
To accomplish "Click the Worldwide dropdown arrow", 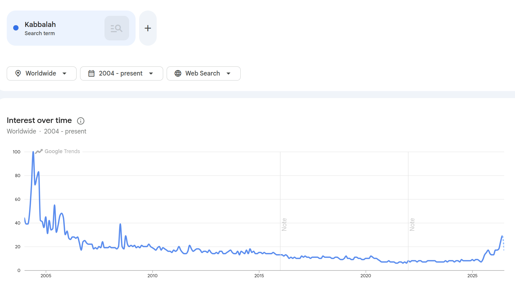I will (65, 73).
